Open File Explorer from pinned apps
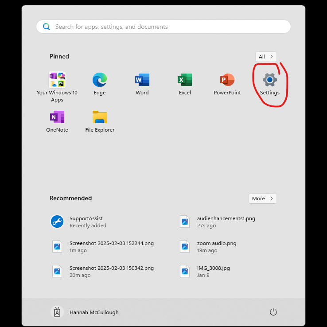This screenshot has height=327, width=327. coord(100,117)
